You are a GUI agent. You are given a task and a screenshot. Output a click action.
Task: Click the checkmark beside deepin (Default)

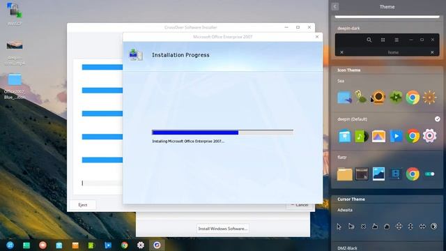(437, 119)
